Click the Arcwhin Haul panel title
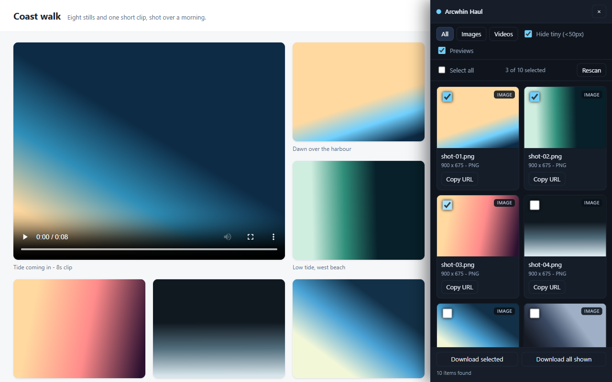Viewport: 612px width, 382px height. [464, 11]
